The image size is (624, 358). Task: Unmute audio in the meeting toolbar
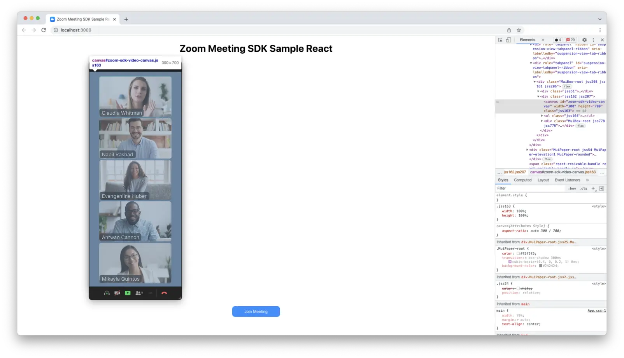107,293
